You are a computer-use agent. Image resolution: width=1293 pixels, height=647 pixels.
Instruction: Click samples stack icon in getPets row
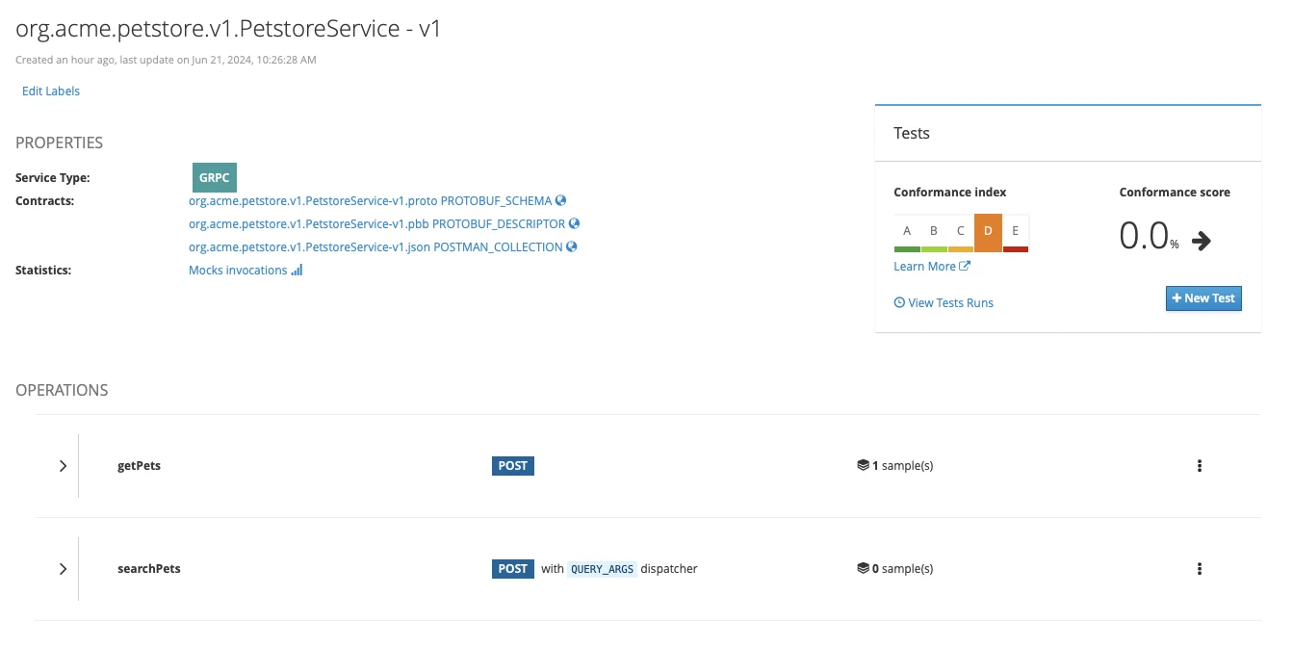tap(863, 466)
